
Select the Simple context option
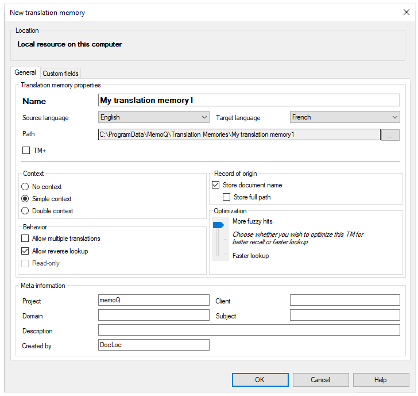(25, 199)
